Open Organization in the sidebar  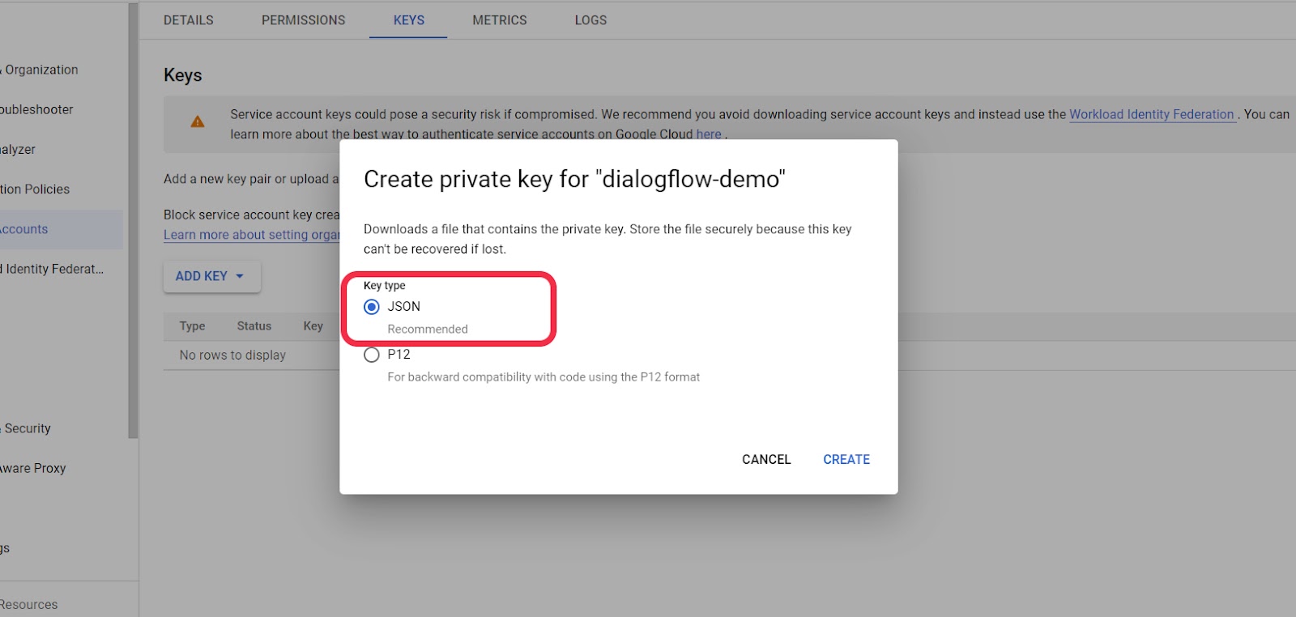point(40,70)
